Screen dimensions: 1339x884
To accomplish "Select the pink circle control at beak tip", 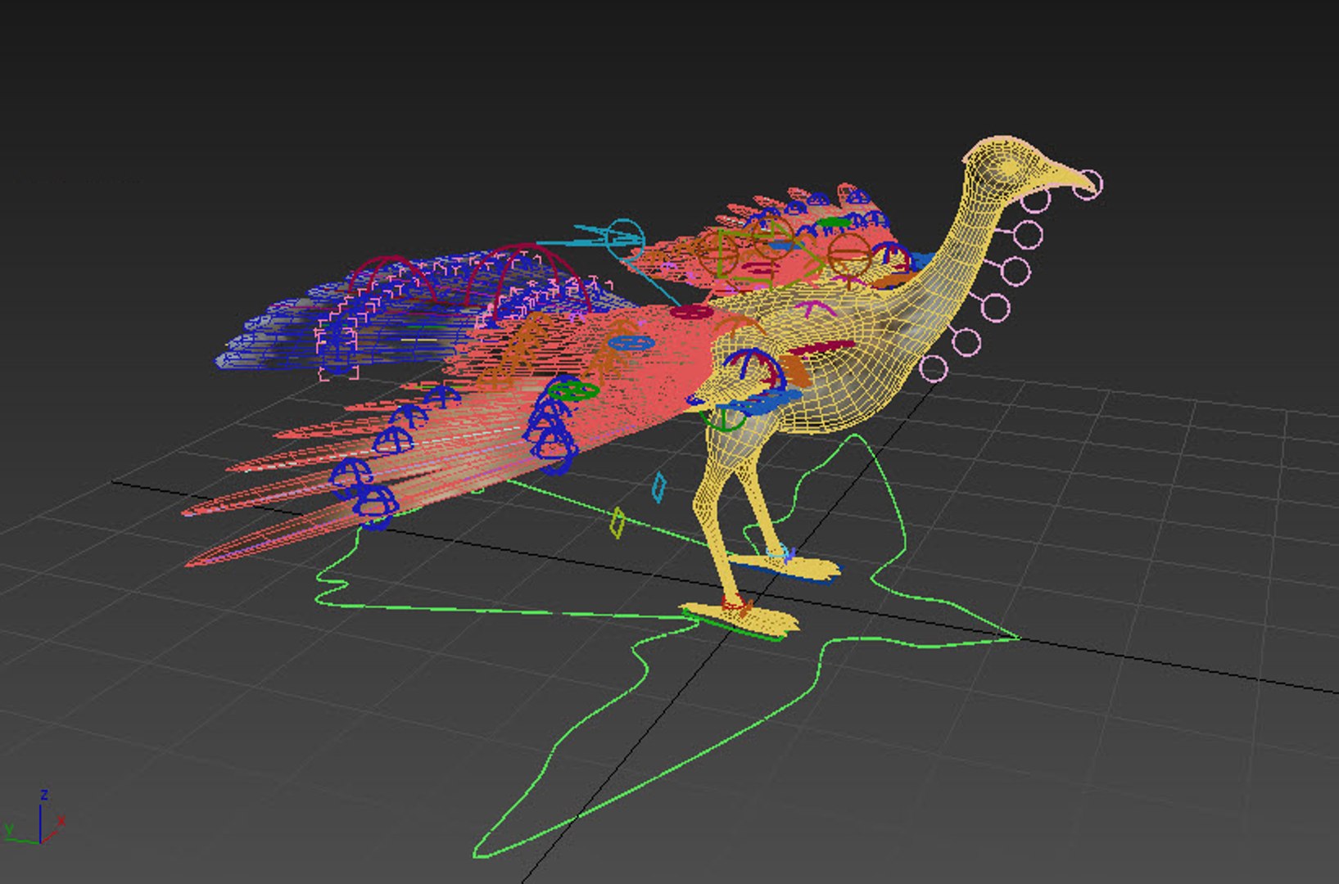I will (x=1089, y=184).
